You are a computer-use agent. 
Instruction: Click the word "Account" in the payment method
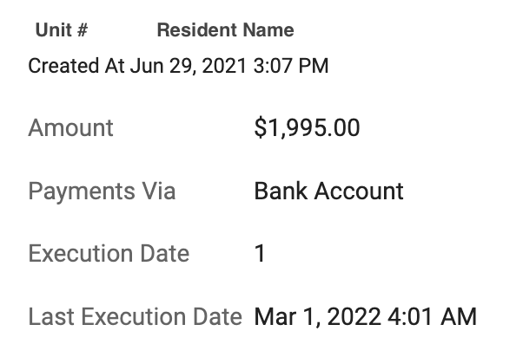coord(359,191)
